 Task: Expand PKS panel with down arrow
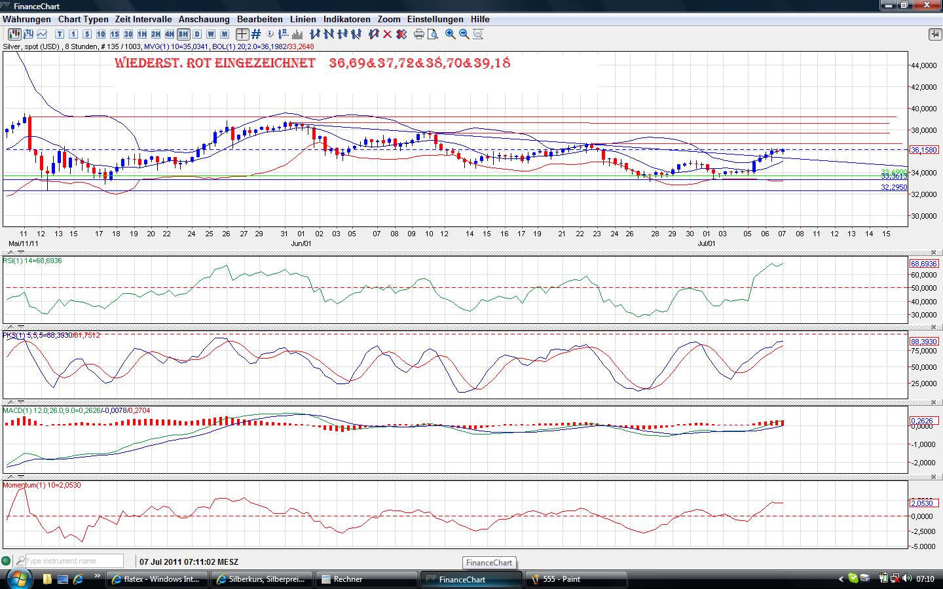point(20,327)
